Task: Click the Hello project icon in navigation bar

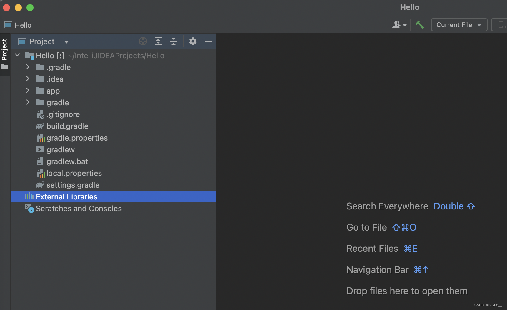Action: point(8,25)
